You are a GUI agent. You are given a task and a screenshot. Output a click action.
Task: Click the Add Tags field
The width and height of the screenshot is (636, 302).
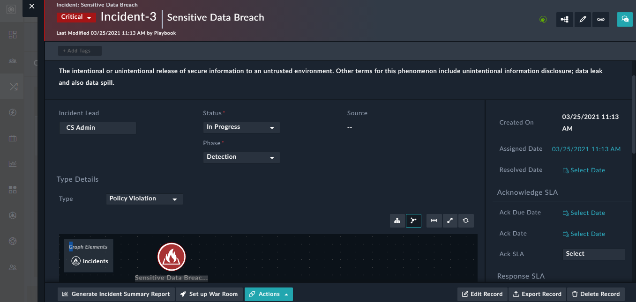coord(80,50)
